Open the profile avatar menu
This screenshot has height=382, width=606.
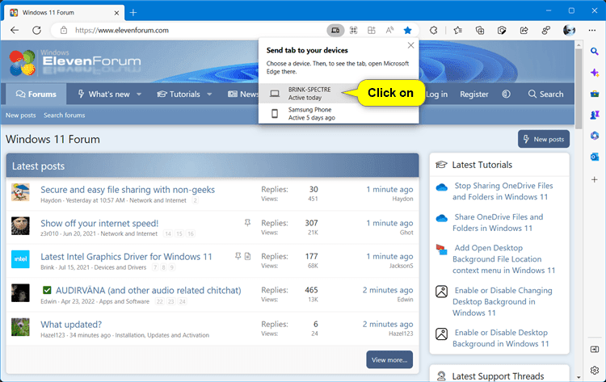click(569, 30)
